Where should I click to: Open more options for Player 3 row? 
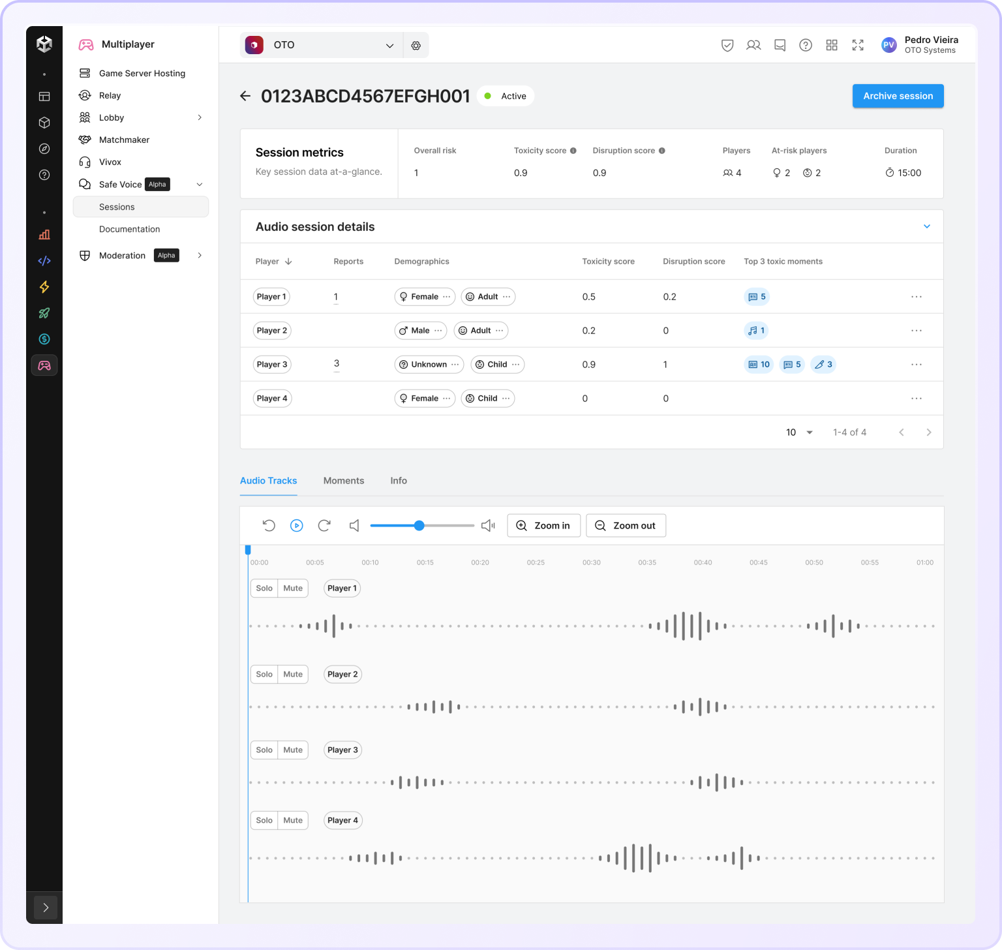(x=917, y=364)
